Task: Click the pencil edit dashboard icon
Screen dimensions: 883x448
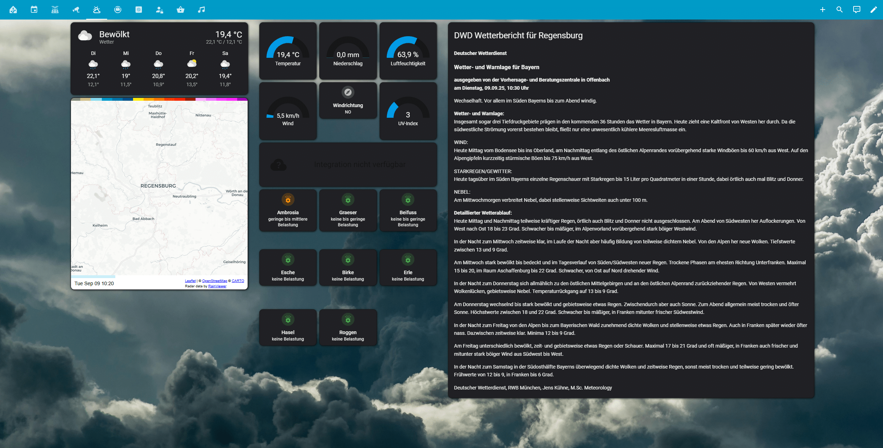Action: point(873,10)
